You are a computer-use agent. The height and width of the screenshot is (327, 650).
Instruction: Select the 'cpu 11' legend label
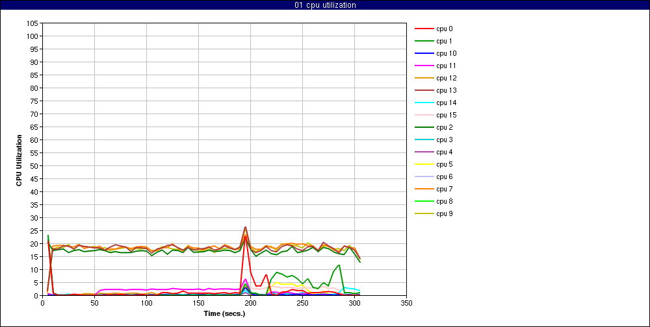tap(446, 66)
